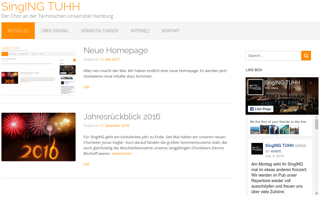This screenshot has height=201, width=320.
Task: Go to the Veranstaltungen page
Action: (x=99, y=31)
